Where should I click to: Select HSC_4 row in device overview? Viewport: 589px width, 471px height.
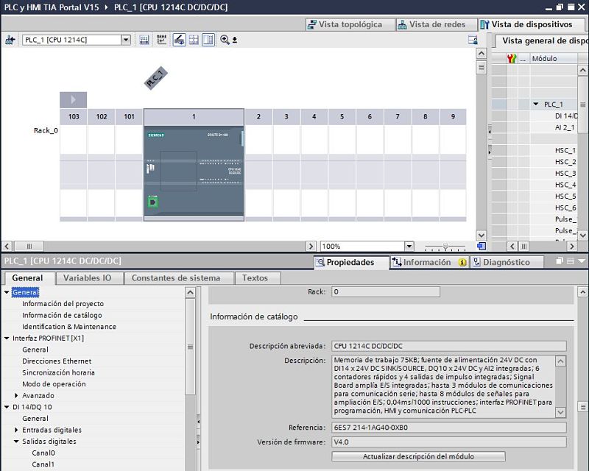565,185
